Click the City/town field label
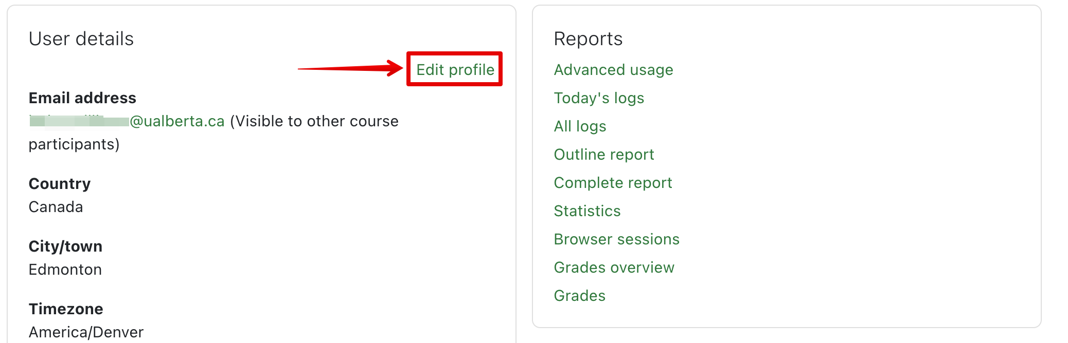The width and height of the screenshot is (1068, 343). point(65,246)
